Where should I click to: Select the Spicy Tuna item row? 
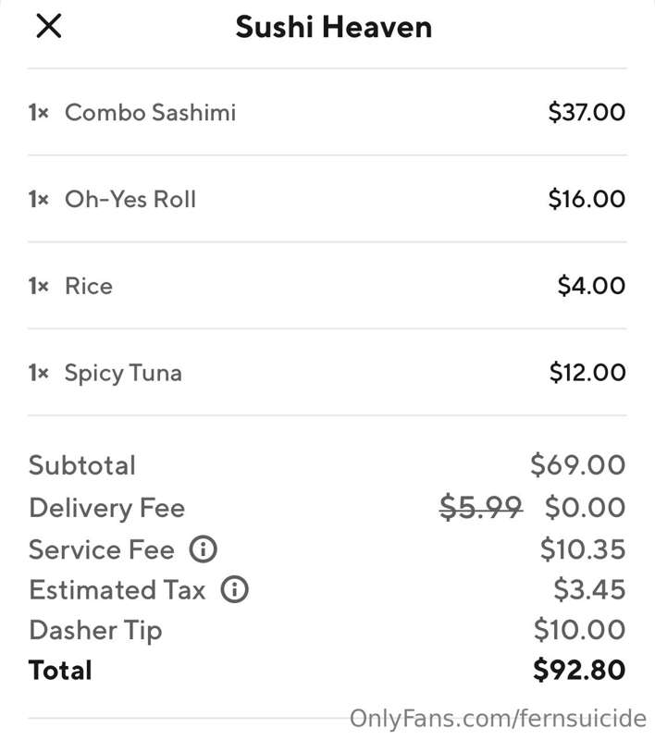point(327,373)
